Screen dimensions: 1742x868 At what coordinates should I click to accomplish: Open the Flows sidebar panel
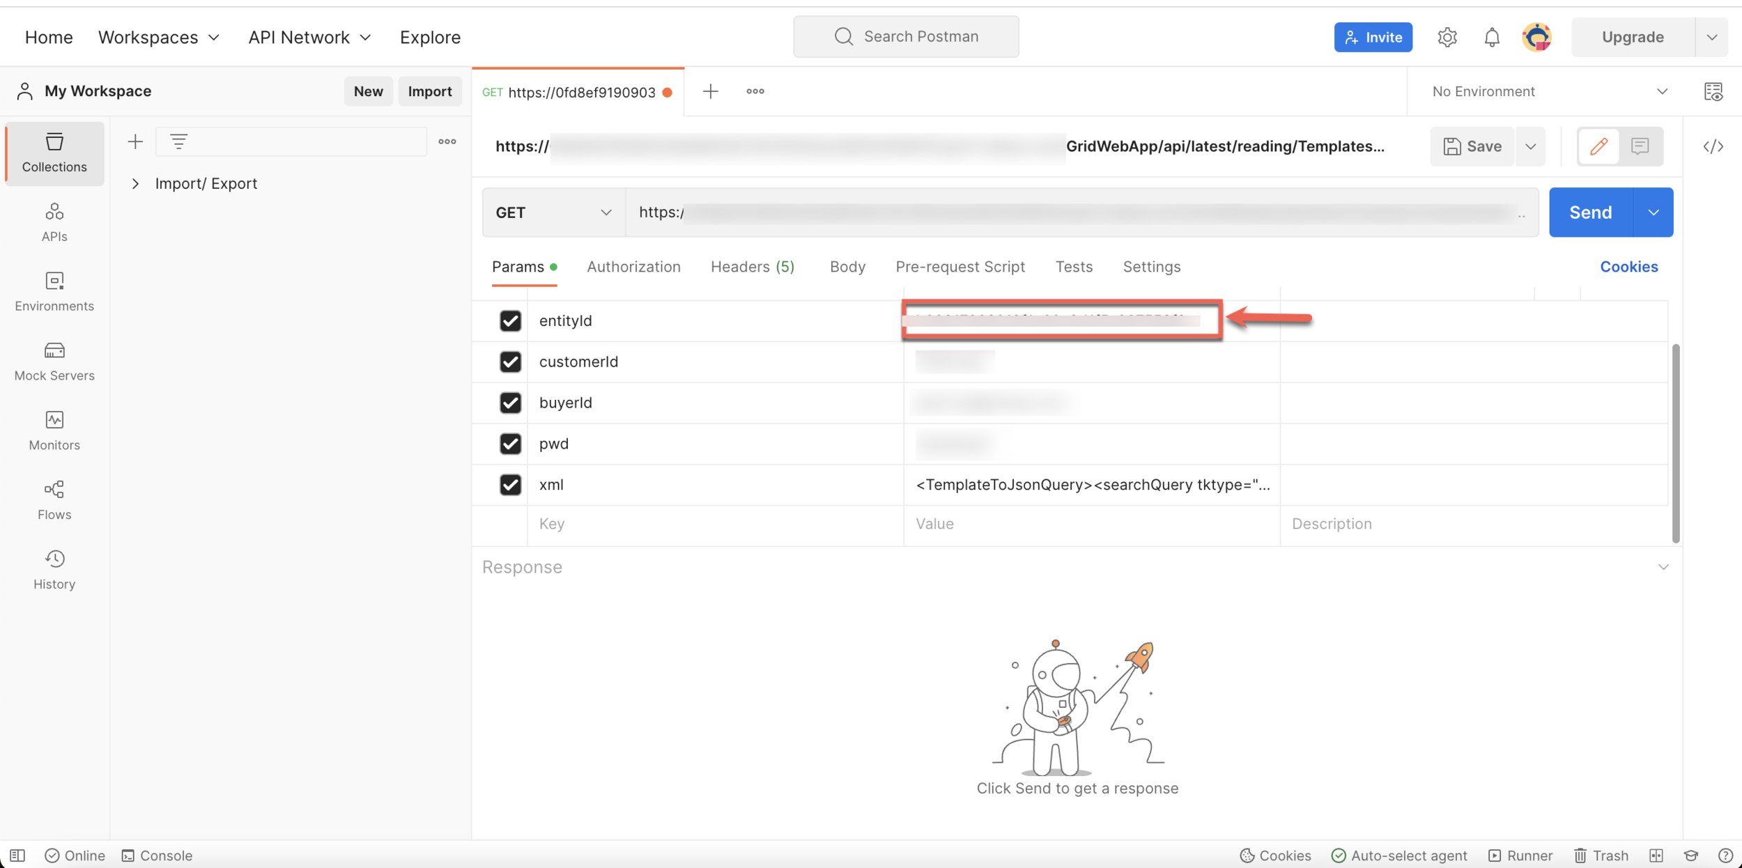point(54,501)
